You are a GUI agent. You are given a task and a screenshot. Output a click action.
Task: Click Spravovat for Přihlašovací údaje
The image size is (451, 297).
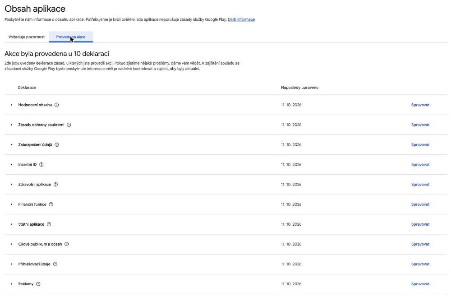(420, 264)
